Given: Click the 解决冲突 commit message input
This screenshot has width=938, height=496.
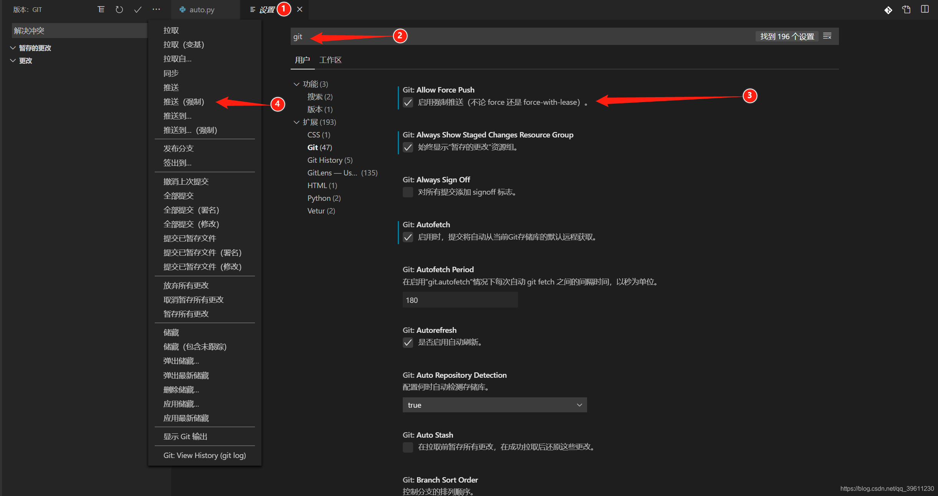Looking at the screenshot, I should [x=79, y=31].
